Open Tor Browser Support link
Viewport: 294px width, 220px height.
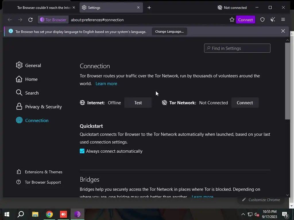[39, 182]
